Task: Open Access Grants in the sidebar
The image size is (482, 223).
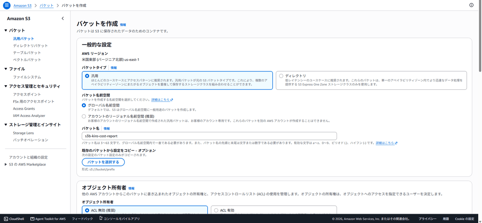Action: click(x=24, y=109)
